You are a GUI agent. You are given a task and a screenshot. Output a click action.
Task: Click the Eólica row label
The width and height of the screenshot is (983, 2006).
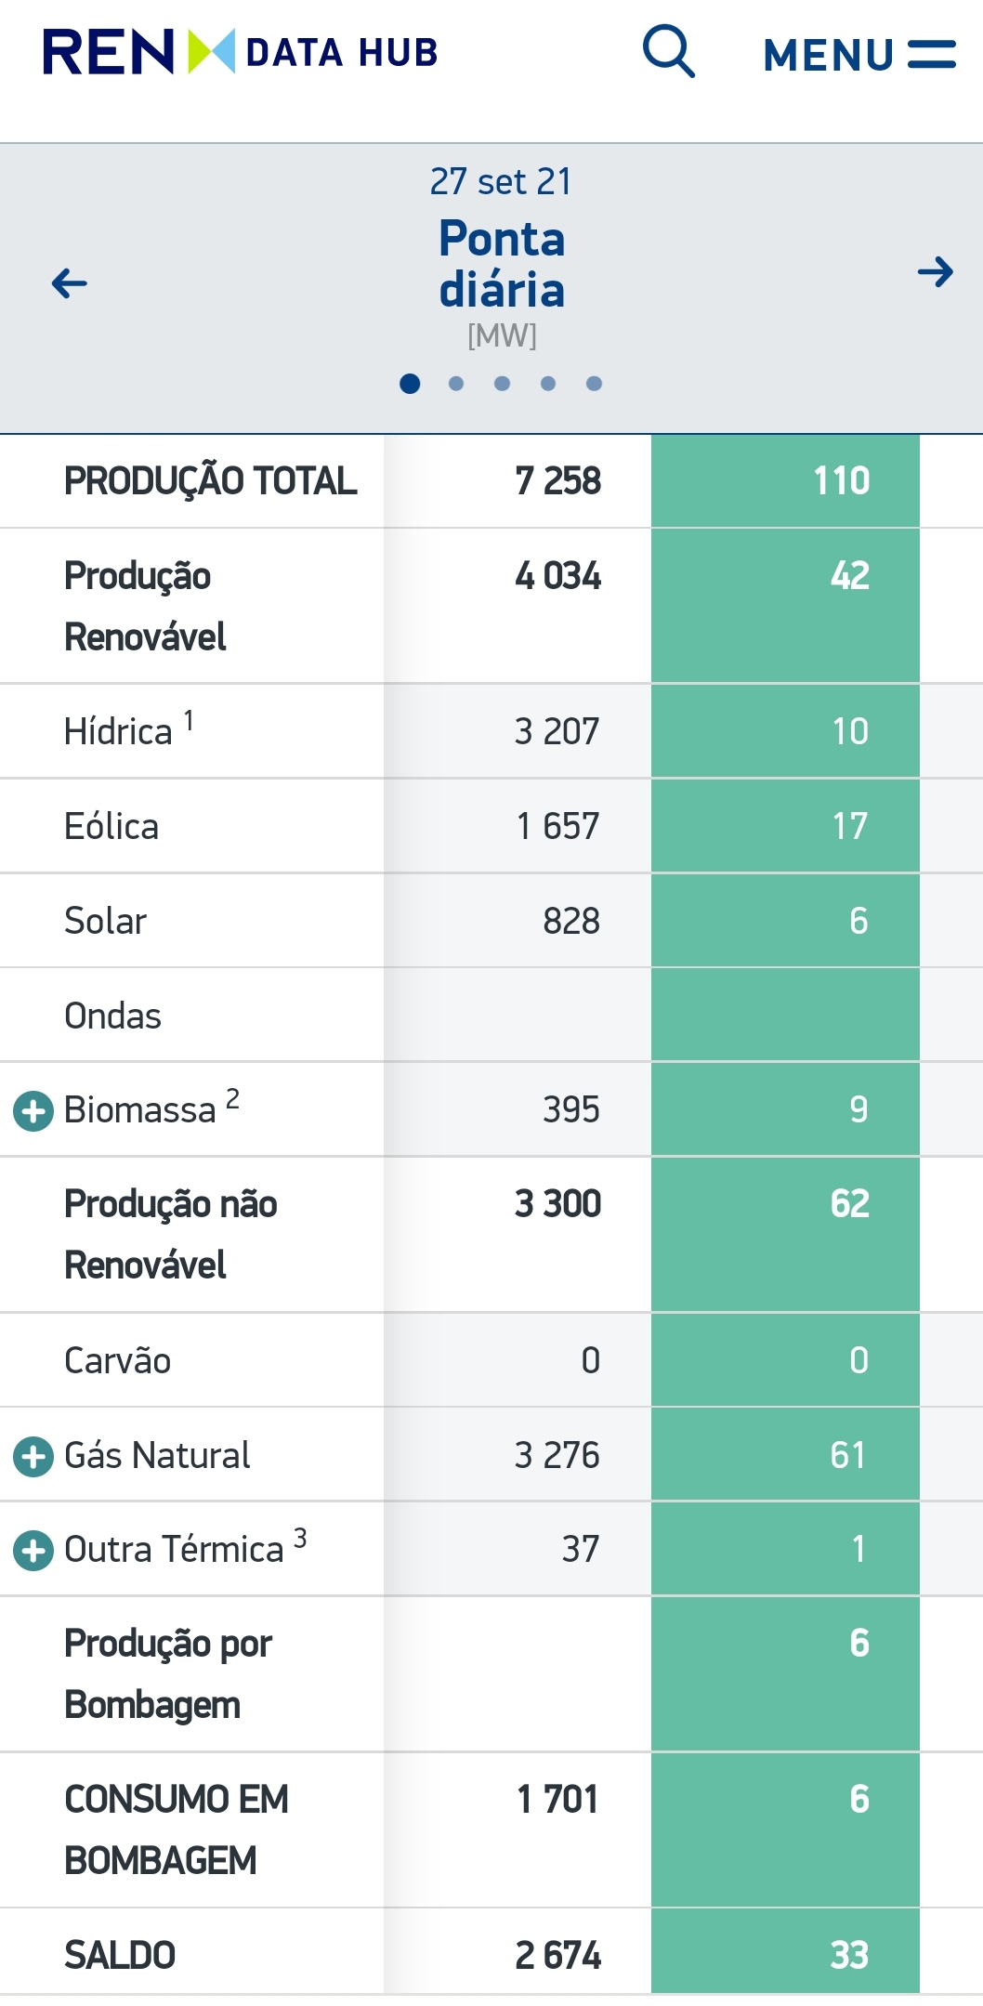point(111,827)
